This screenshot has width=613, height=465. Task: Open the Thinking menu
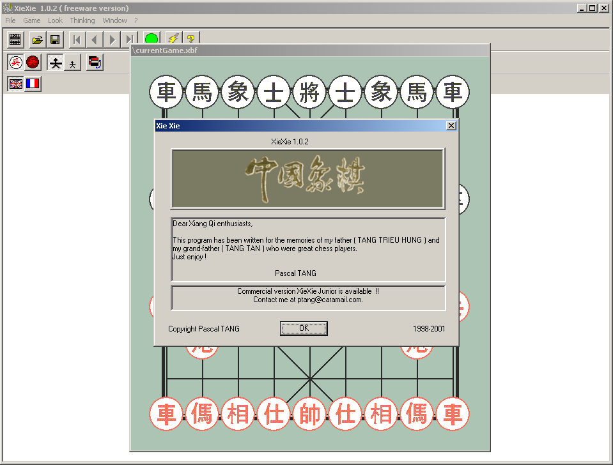[x=82, y=20]
